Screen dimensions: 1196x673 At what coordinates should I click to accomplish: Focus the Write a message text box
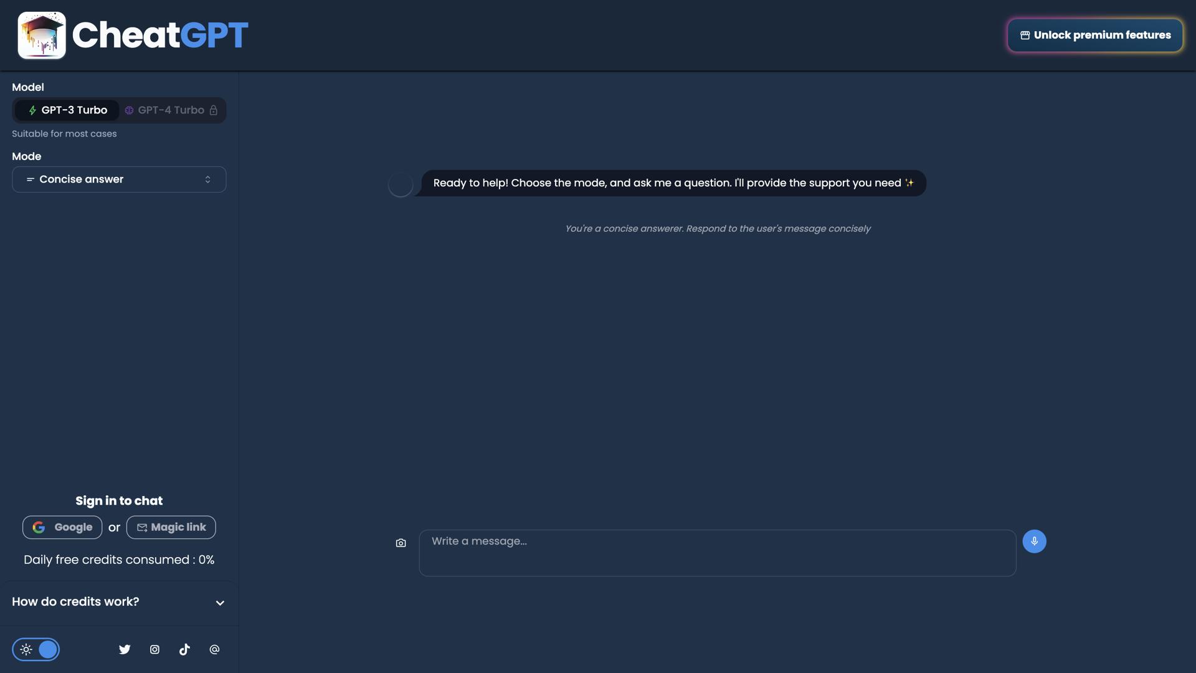pyautogui.click(x=717, y=553)
